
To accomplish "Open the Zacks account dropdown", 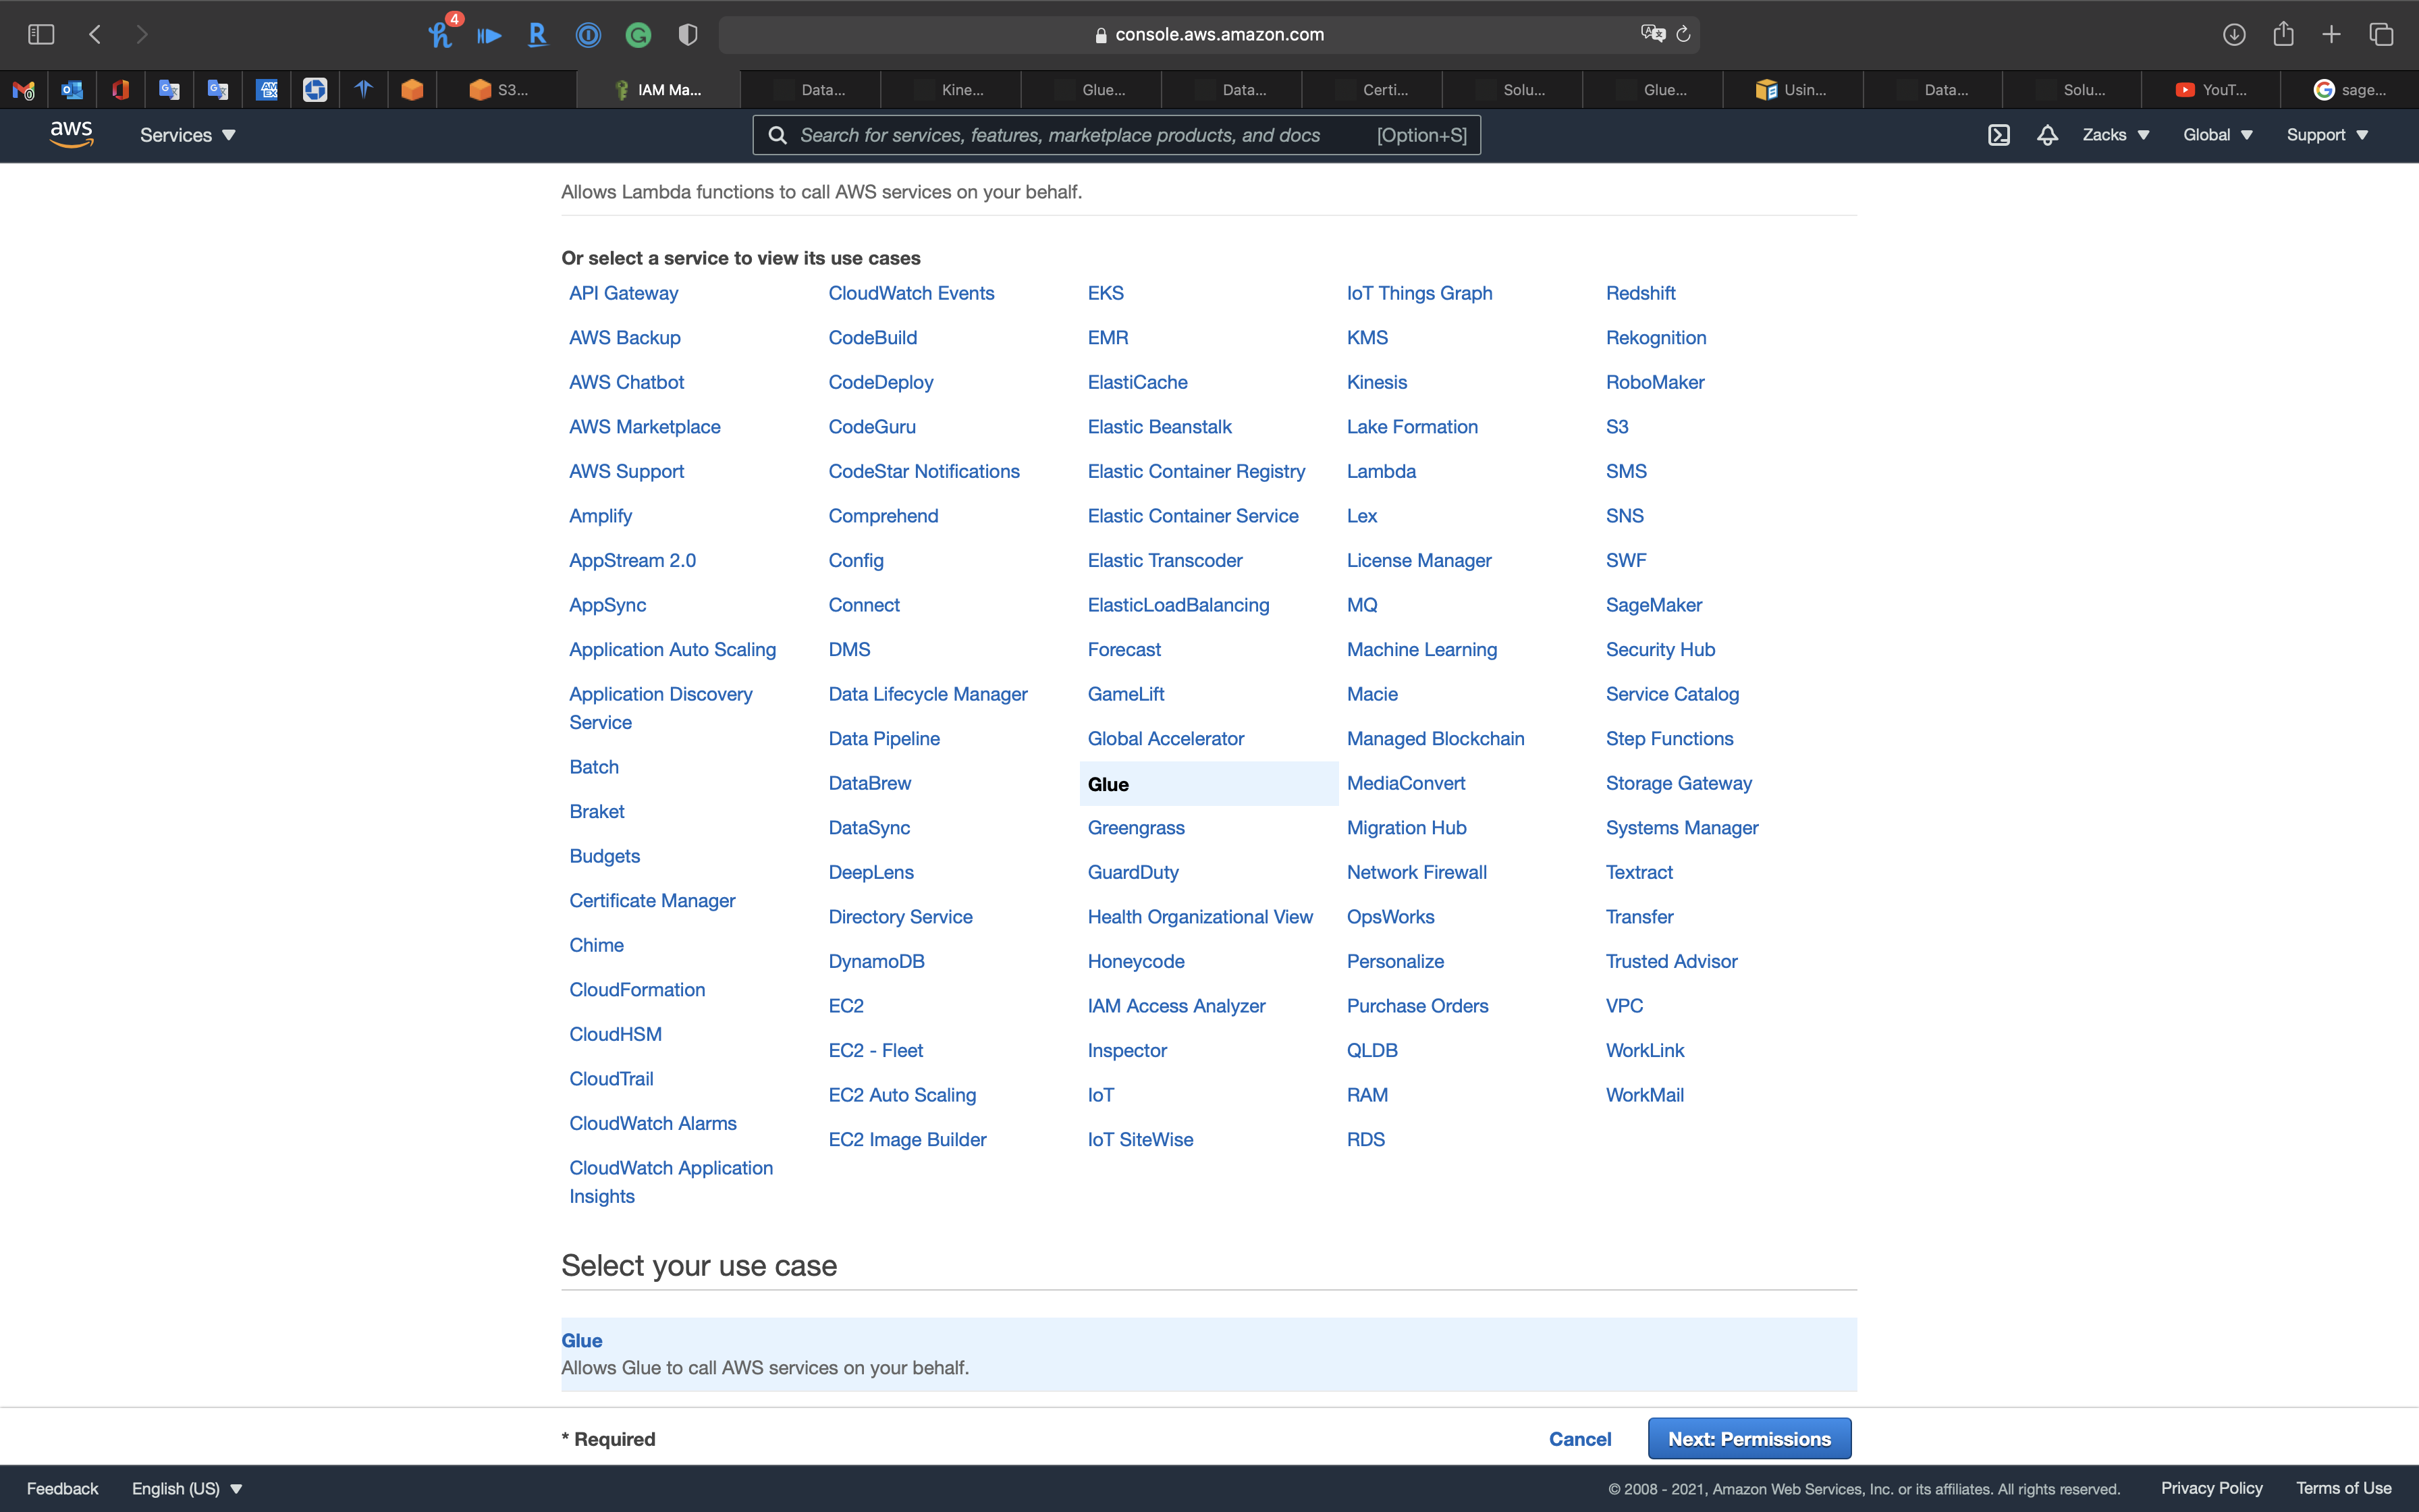I will point(2115,135).
